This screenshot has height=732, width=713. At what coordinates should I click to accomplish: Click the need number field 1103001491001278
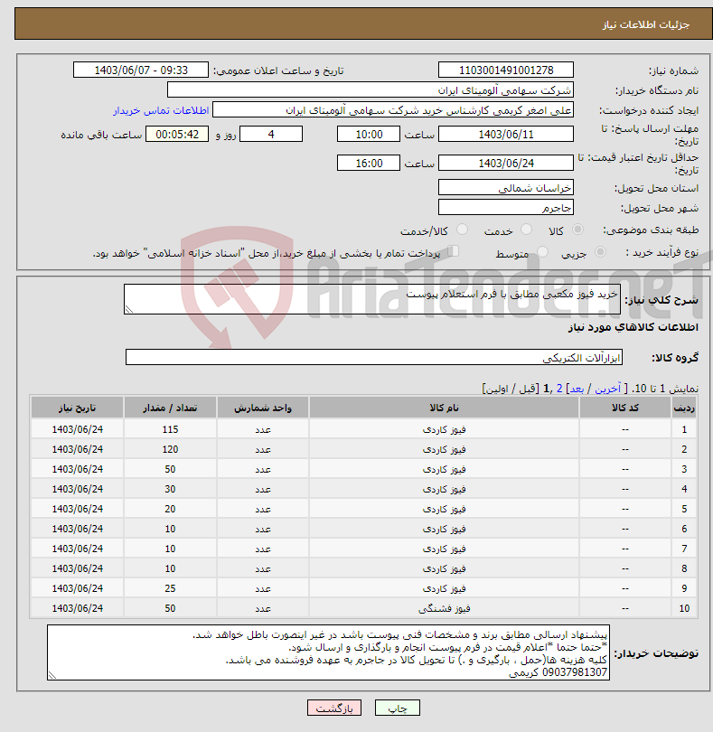(x=506, y=70)
